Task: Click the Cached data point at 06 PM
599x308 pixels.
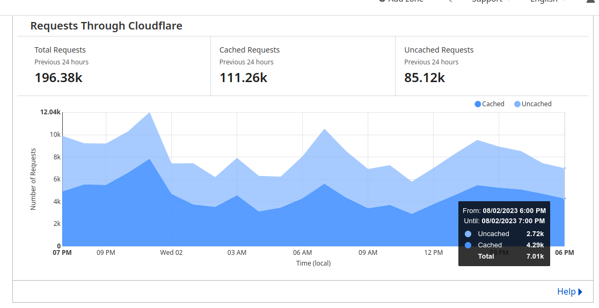Action: [565, 199]
